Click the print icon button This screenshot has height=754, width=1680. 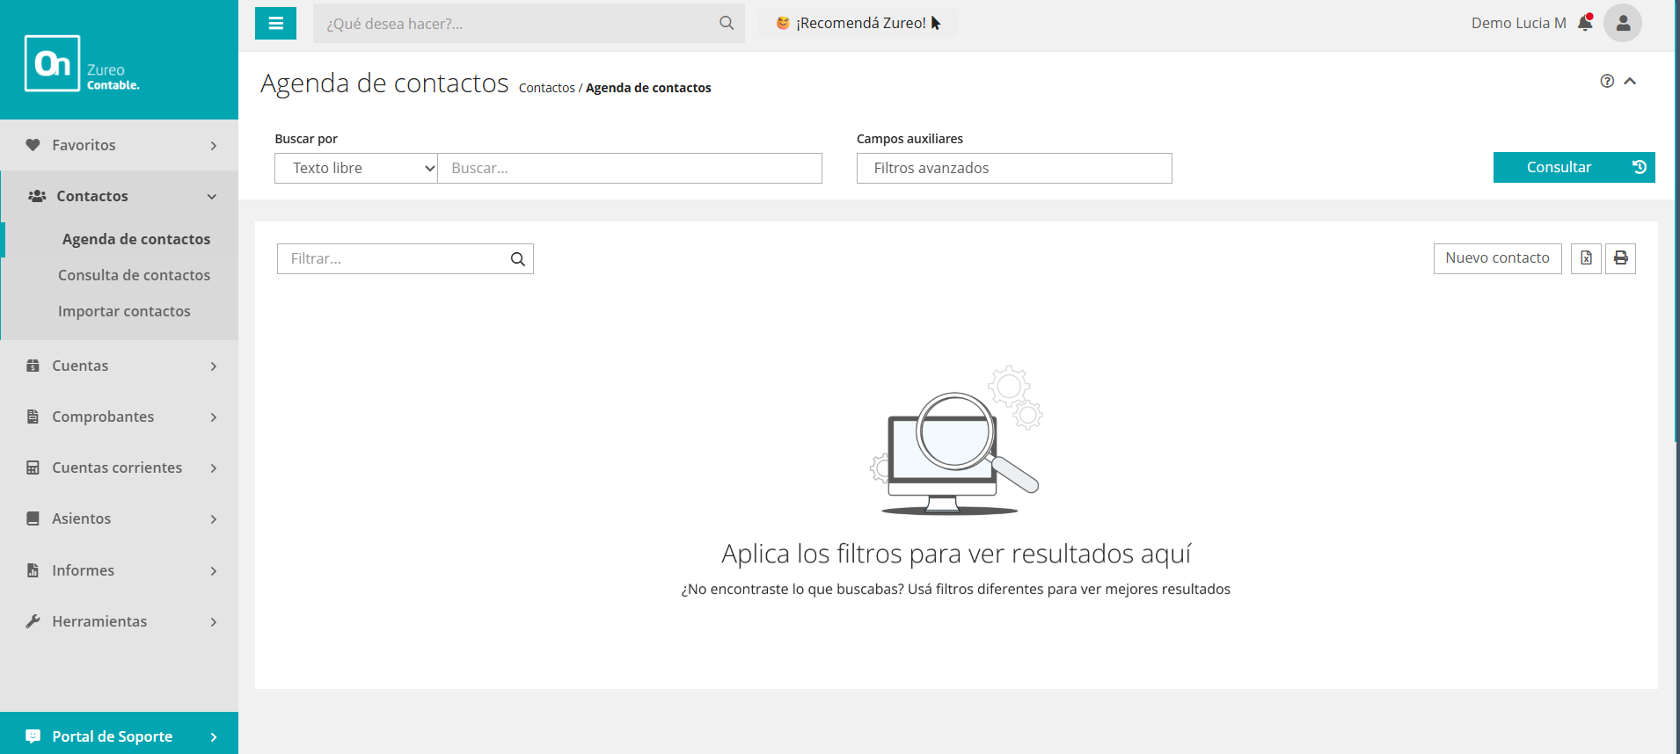coord(1620,258)
